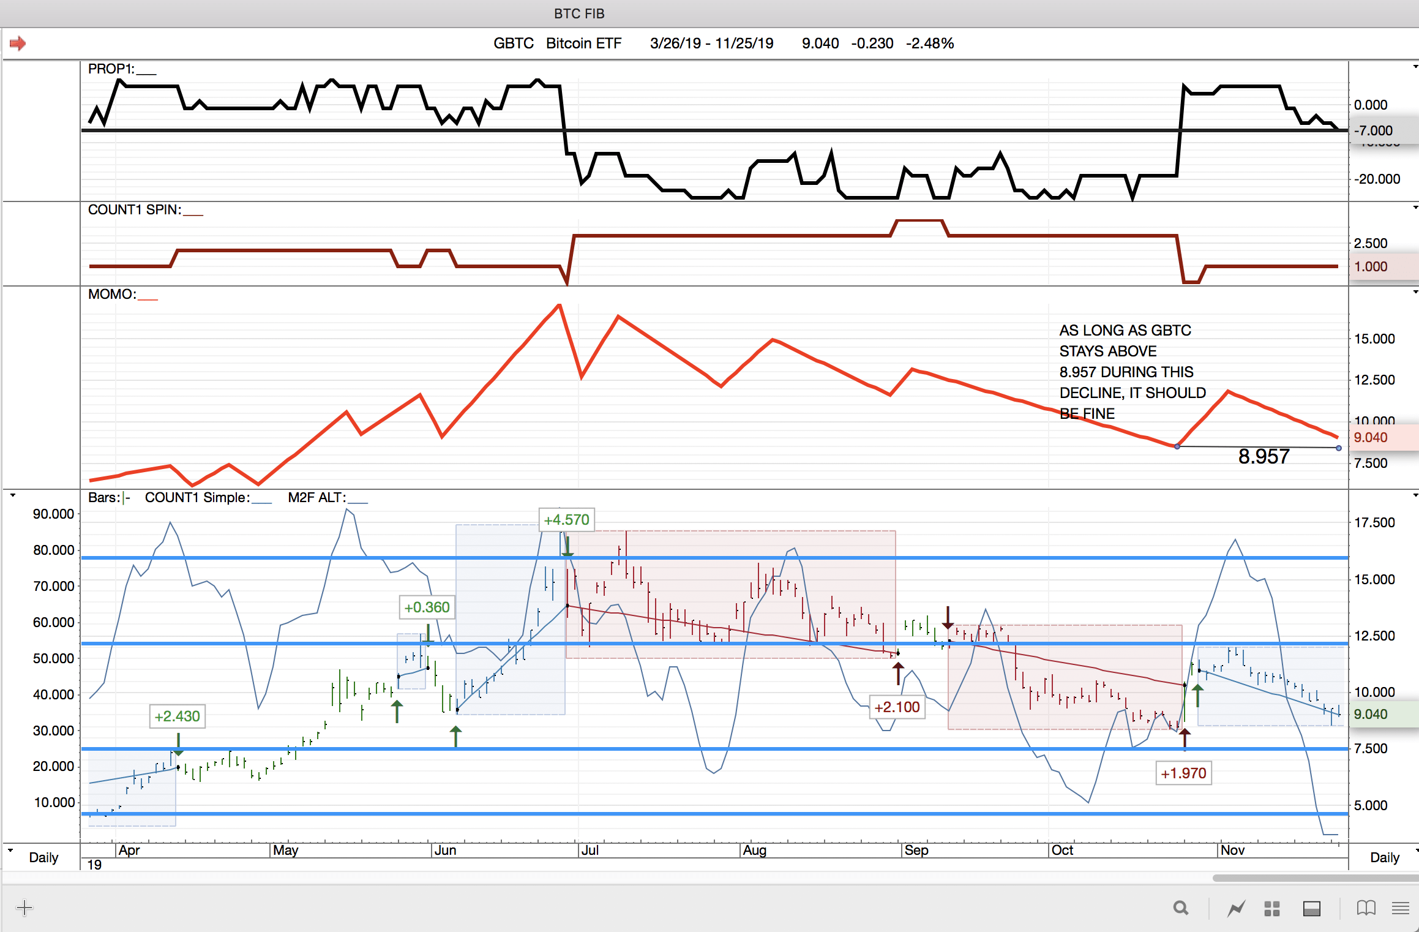Select the trendline drawing tool icon
1419x932 pixels.
(1236, 908)
